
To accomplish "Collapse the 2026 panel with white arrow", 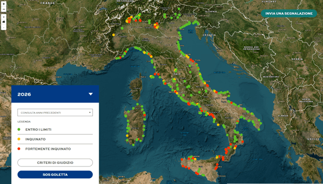I will 91,94.
